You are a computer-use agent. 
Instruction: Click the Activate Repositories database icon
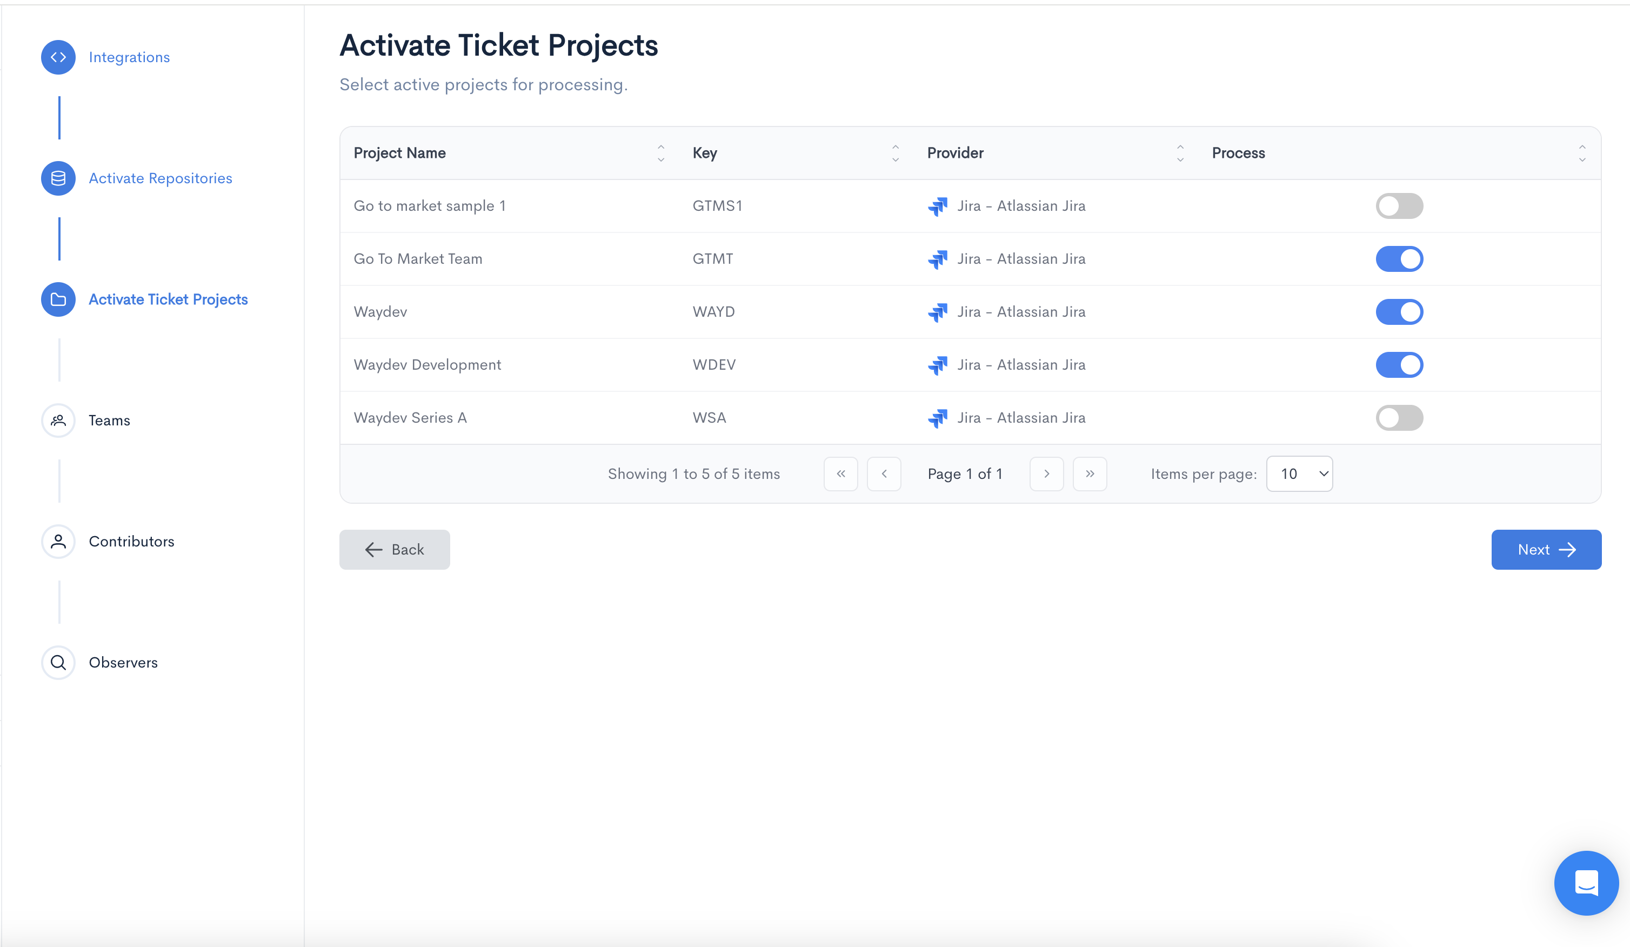click(x=58, y=178)
